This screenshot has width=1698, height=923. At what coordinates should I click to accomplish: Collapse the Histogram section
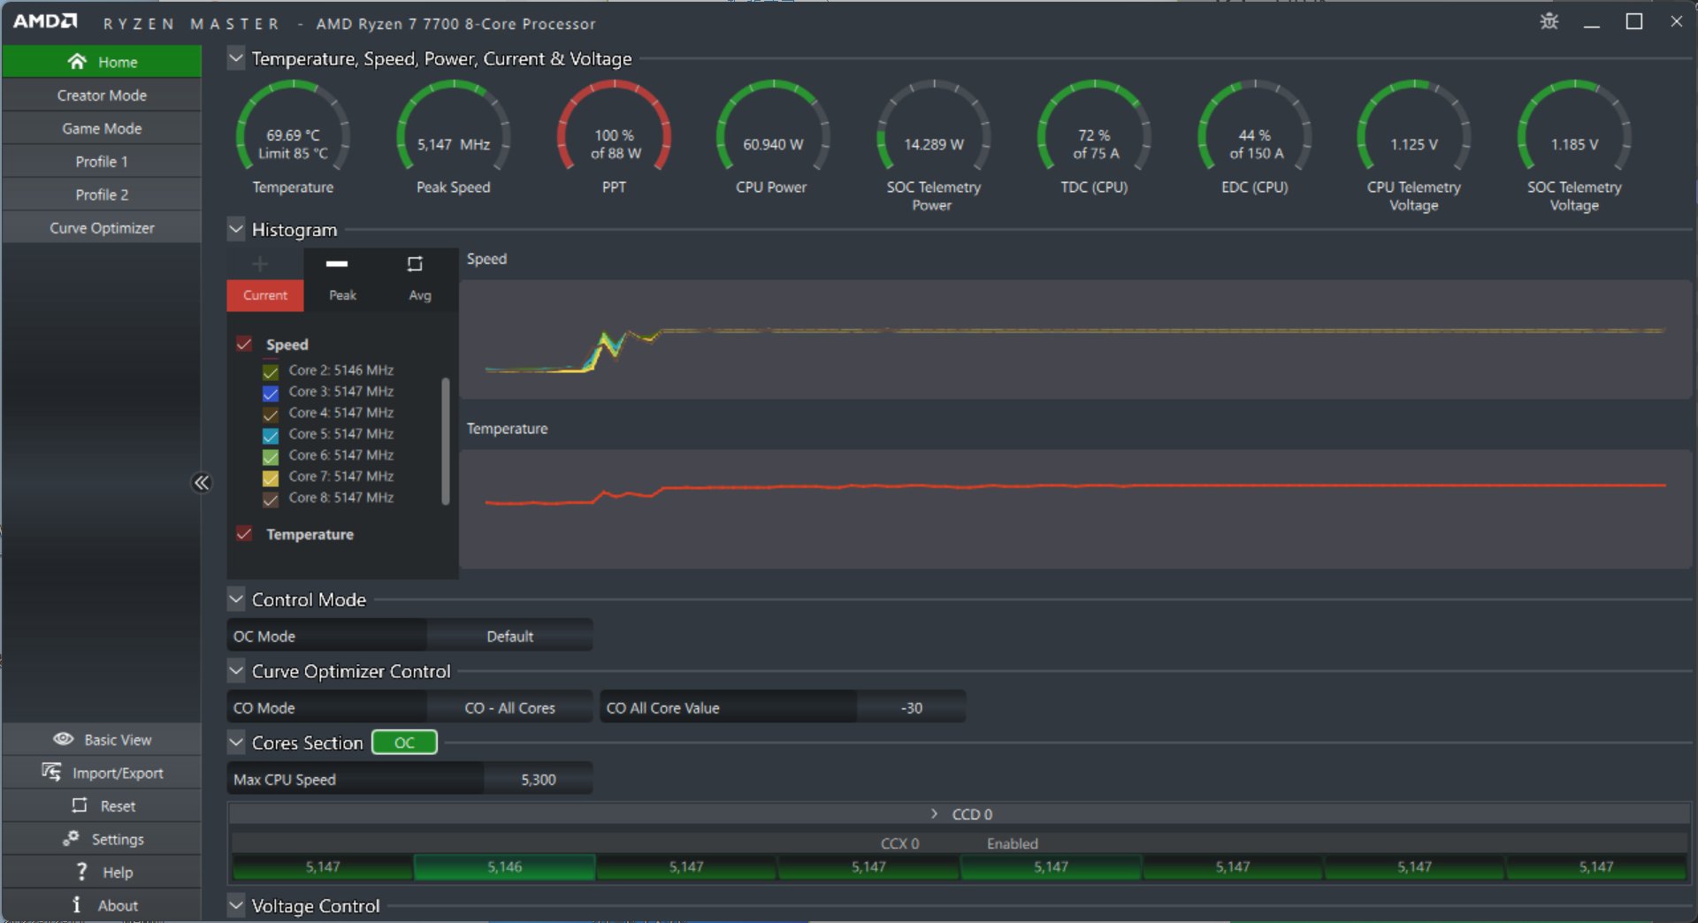[x=236, y=229]
